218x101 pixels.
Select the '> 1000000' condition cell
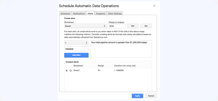(x=119, y=70)
